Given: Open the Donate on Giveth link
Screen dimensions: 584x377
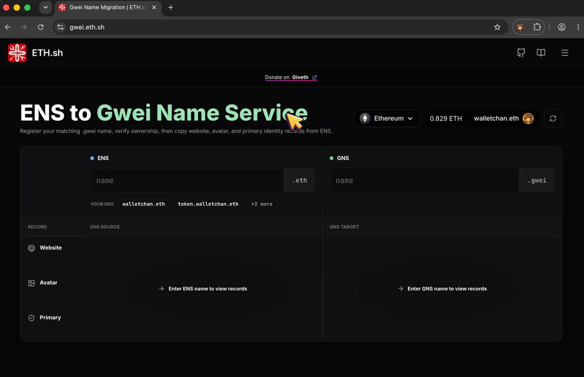Looking at the screenshot, I should coord(291,77).
